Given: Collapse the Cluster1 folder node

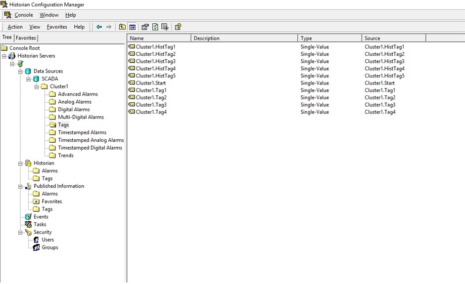Looking at the screenshot, I should point(37,87).
